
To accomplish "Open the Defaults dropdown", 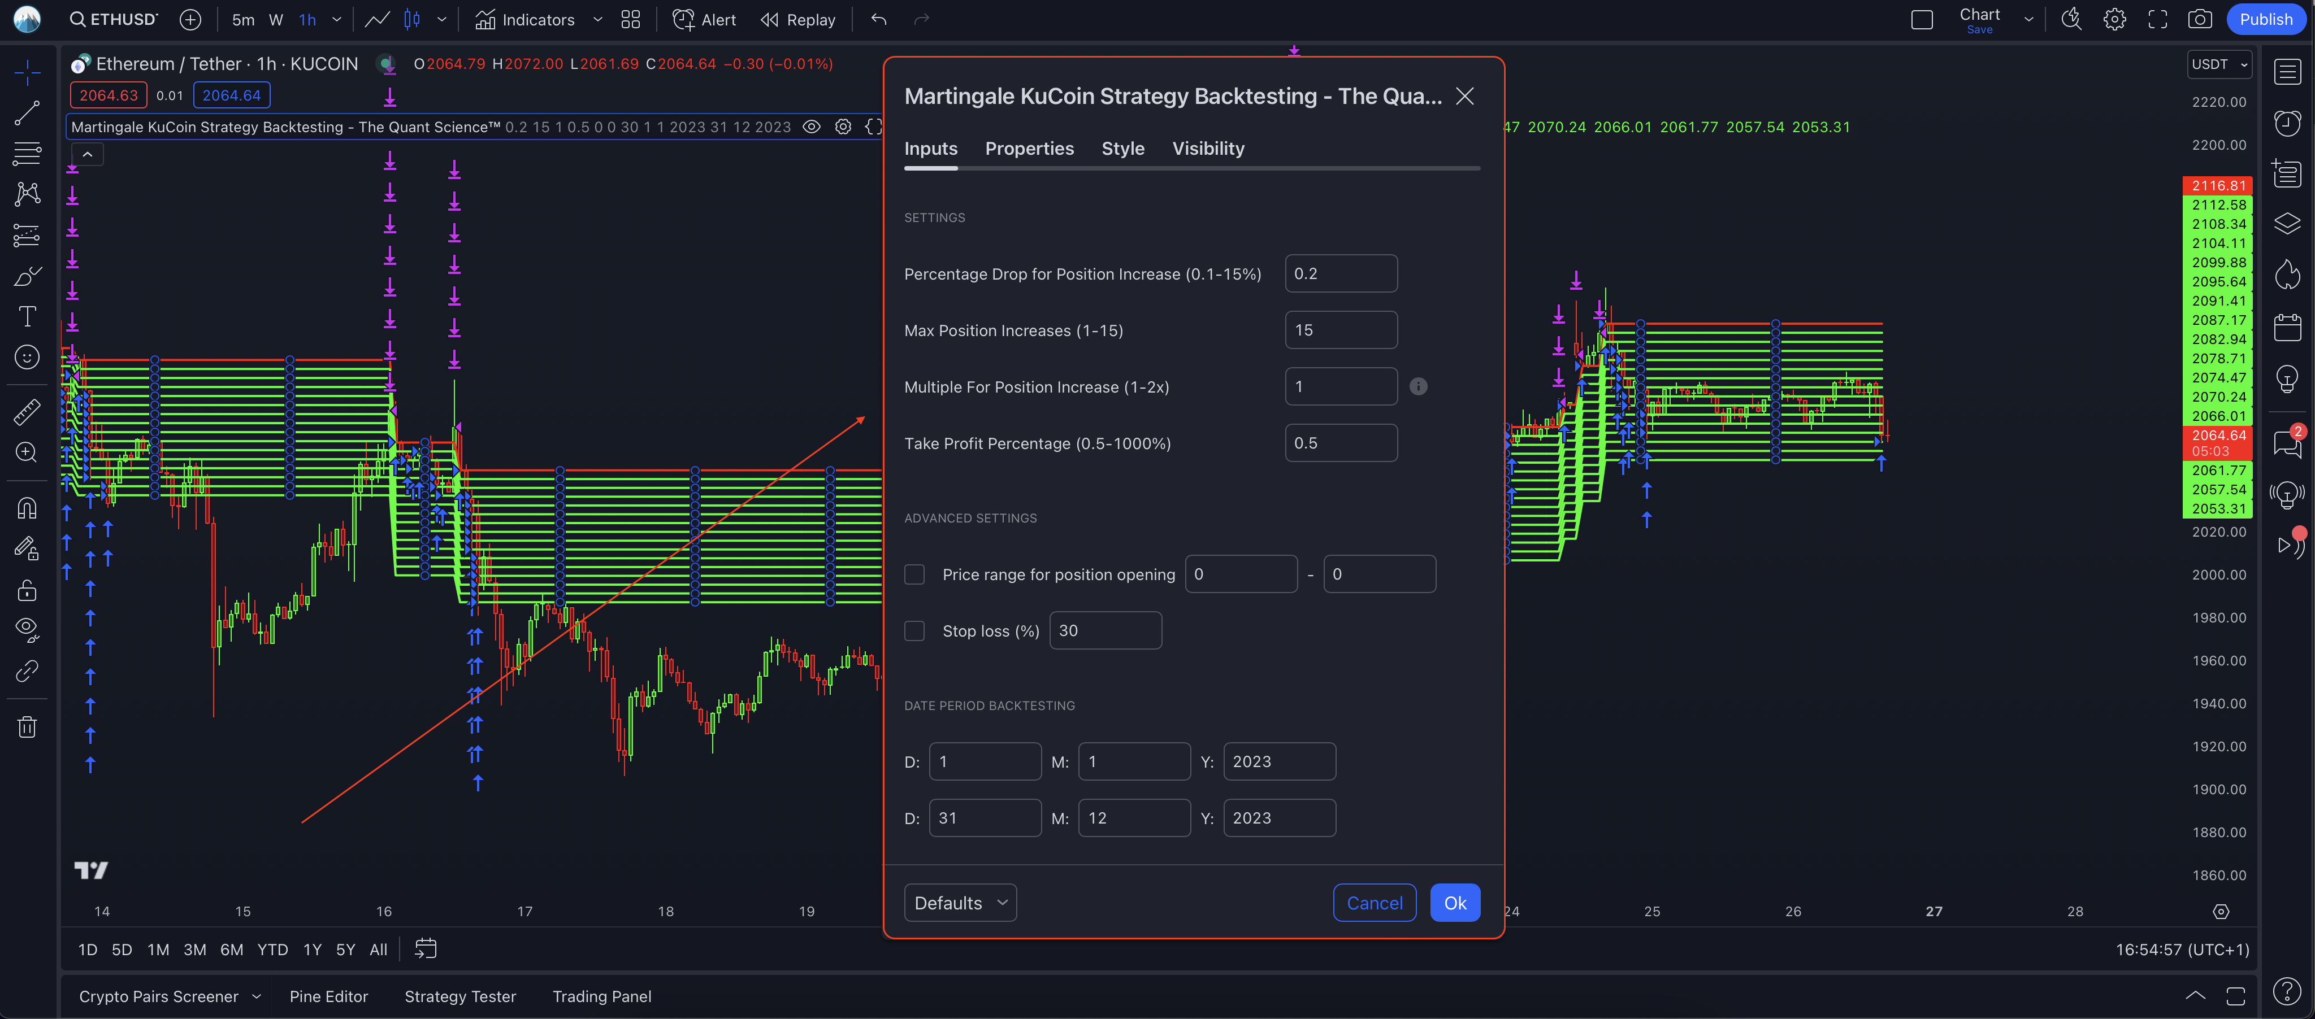I will pyautogui.click(x=960, y=903).
